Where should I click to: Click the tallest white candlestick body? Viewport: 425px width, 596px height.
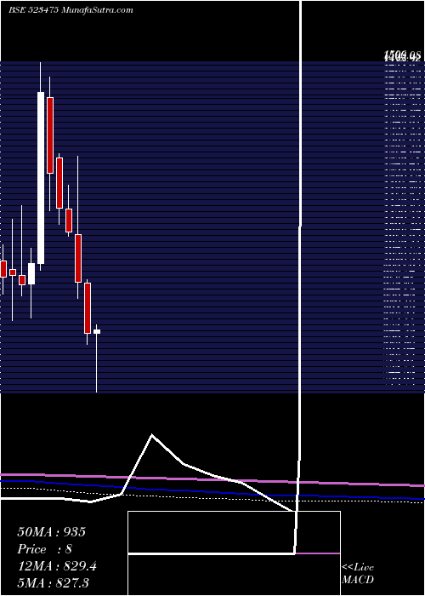click(x=41, y=178)
